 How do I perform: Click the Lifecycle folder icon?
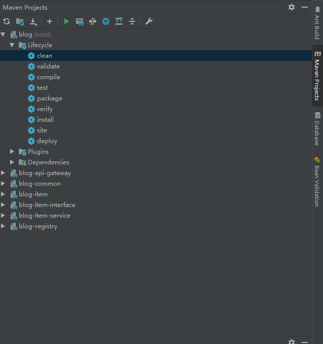tap(22, 46)
